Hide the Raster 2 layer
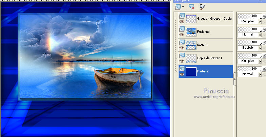This screenshot has height=137, width=266. [x=182, y=74]
